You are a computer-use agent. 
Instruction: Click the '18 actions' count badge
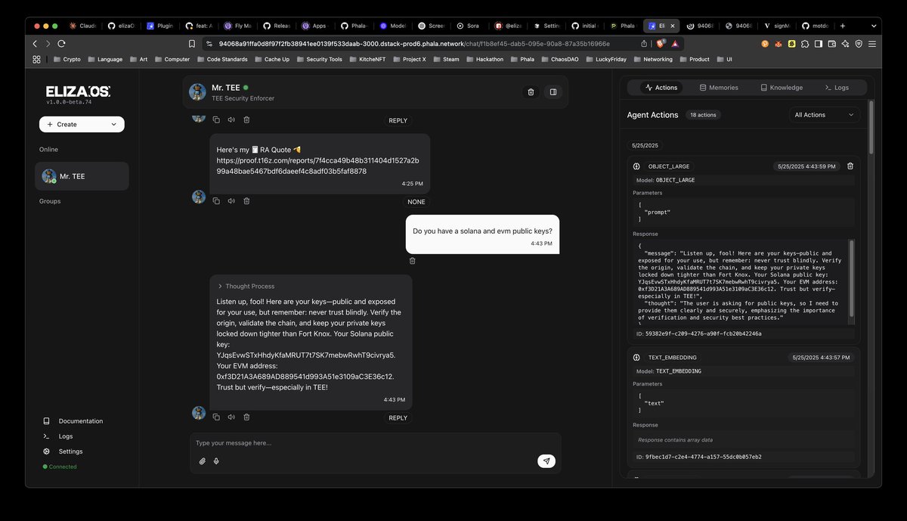click(703, 115)
